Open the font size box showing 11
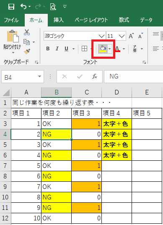163x225 pixels. [116, 36]
